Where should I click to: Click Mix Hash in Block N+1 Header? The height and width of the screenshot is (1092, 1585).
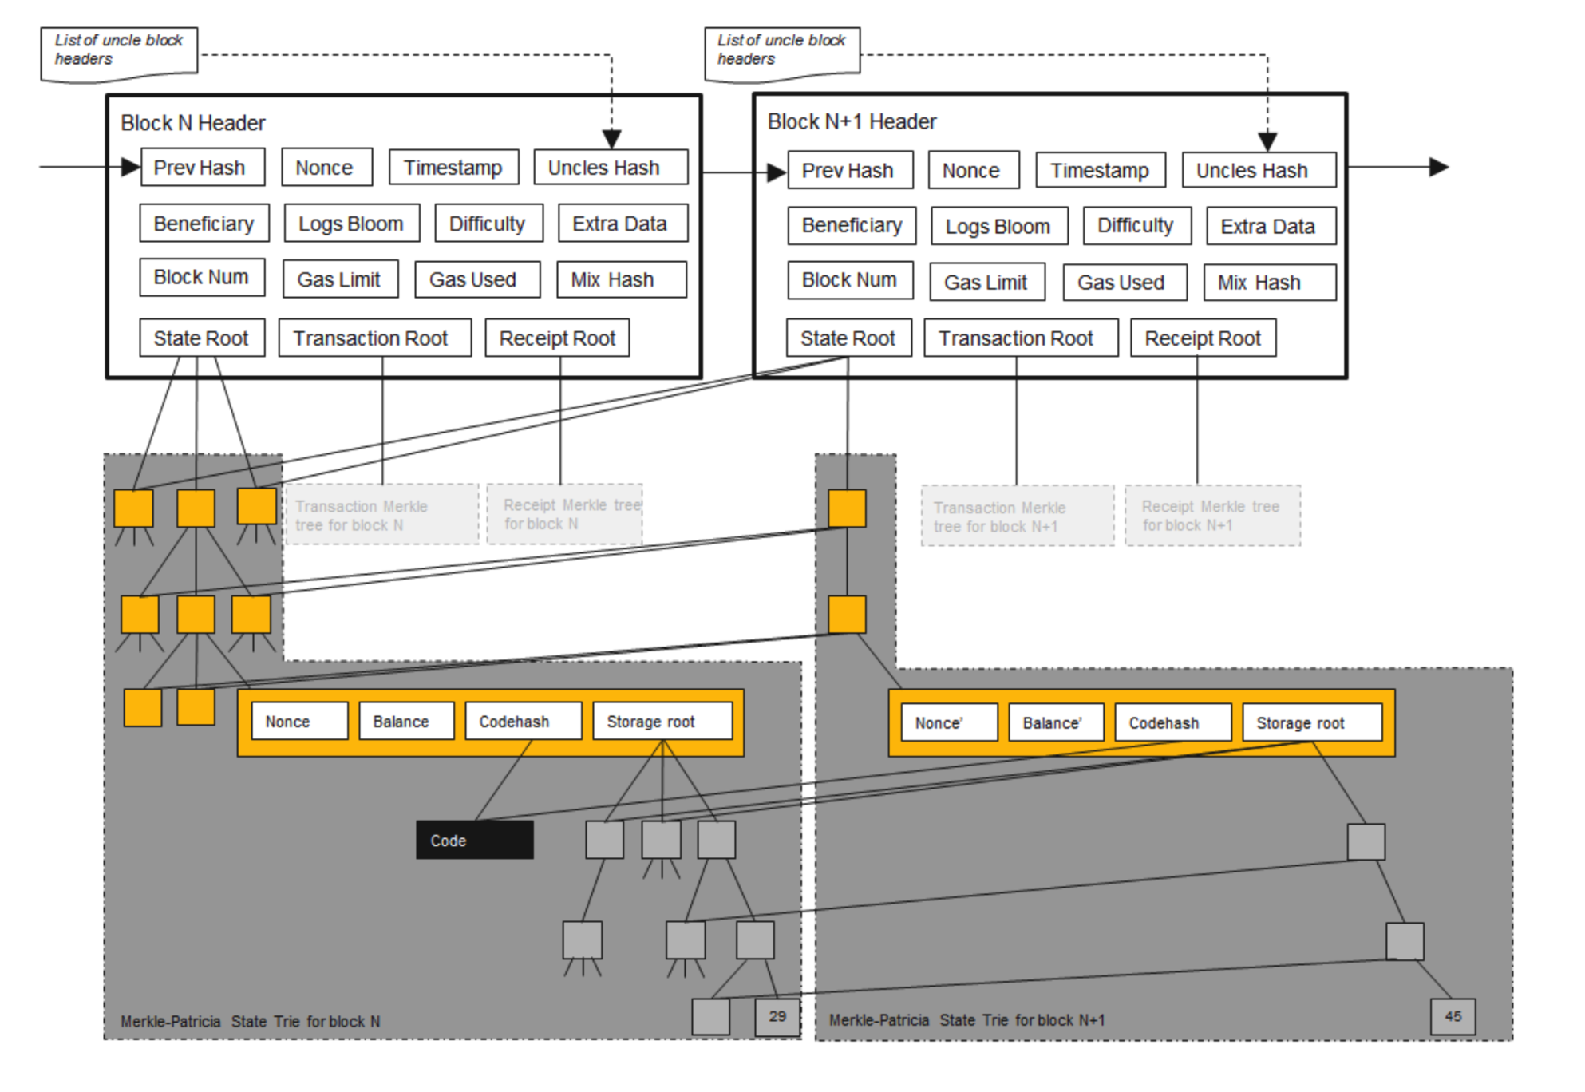coord(1270,282)
